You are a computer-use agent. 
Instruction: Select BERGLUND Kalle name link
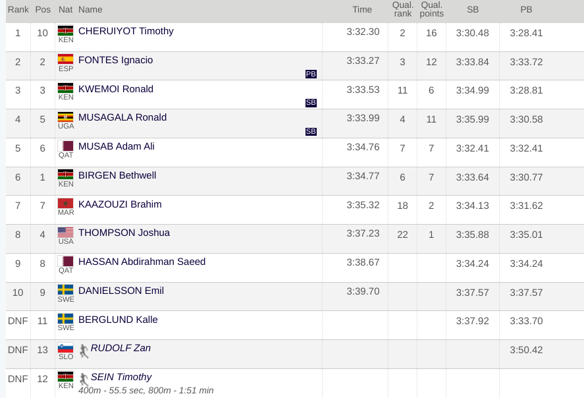(118, 320)
